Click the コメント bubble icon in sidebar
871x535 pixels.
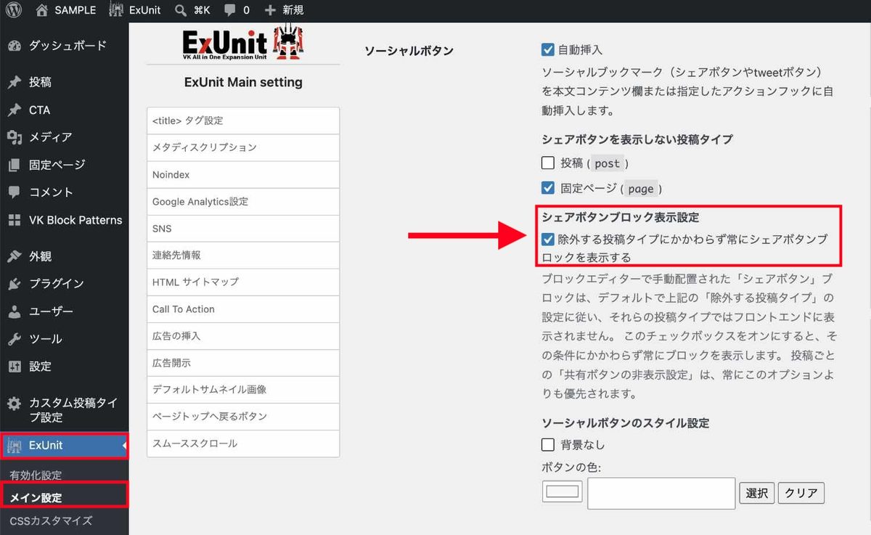coord(15,192)
